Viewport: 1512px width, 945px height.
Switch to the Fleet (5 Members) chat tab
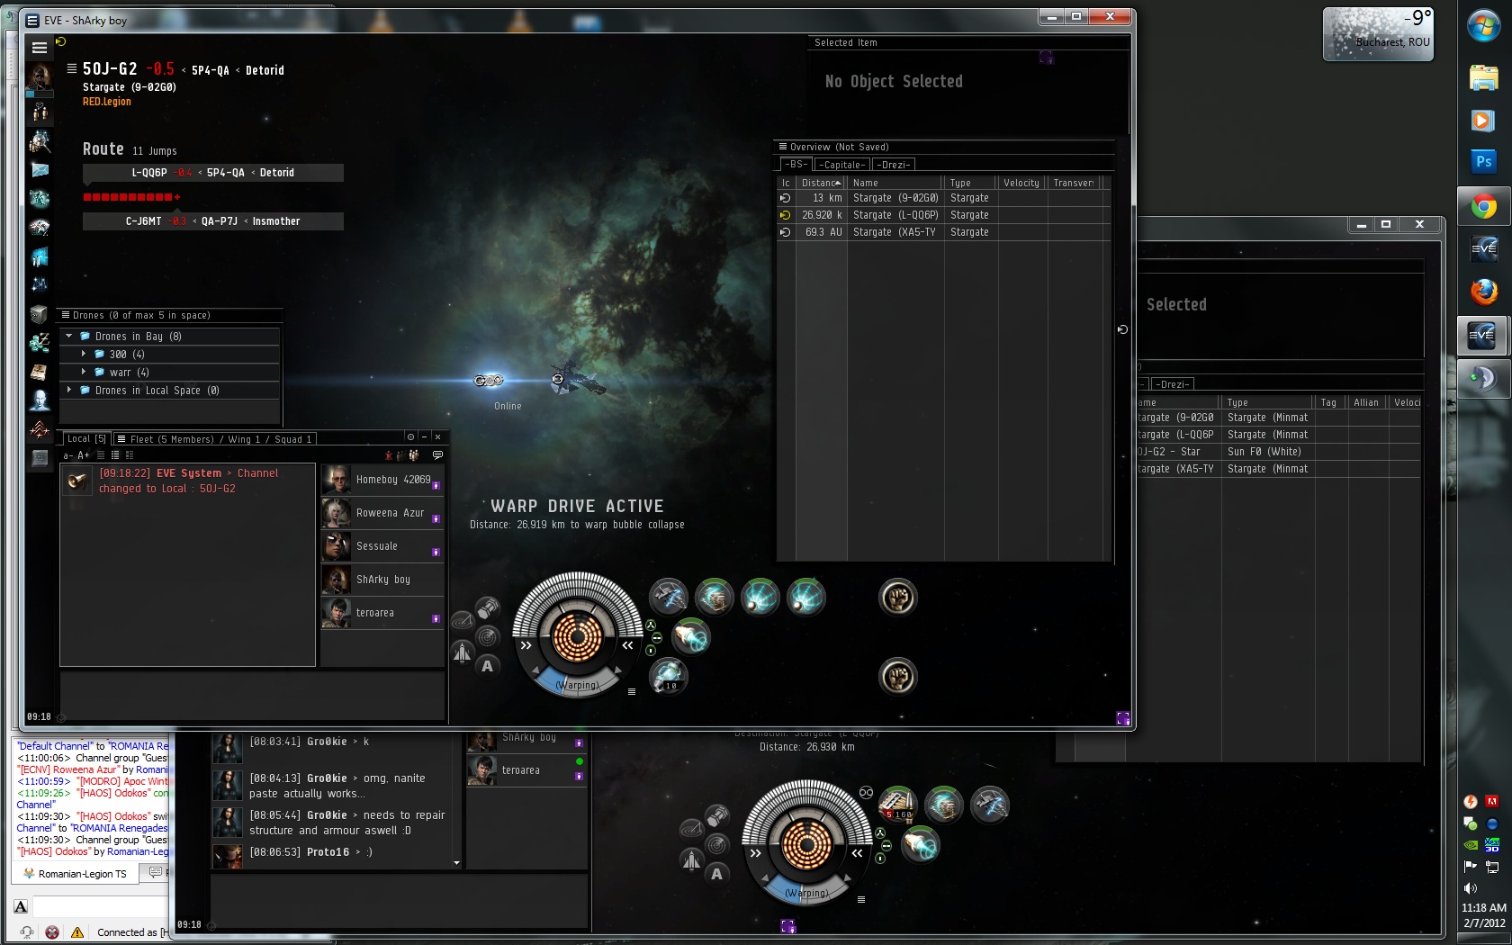pyautogui.click(x=214, y=439)
